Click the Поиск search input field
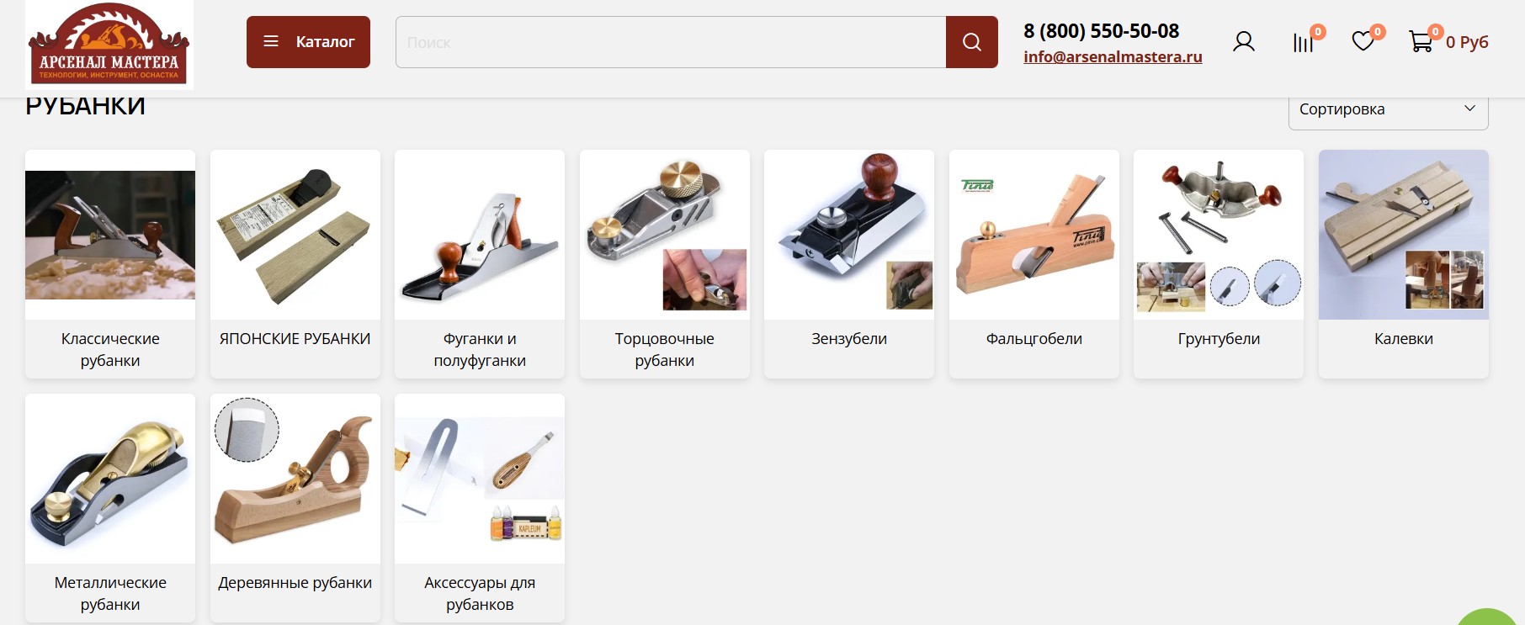 [x=671, y=42]
